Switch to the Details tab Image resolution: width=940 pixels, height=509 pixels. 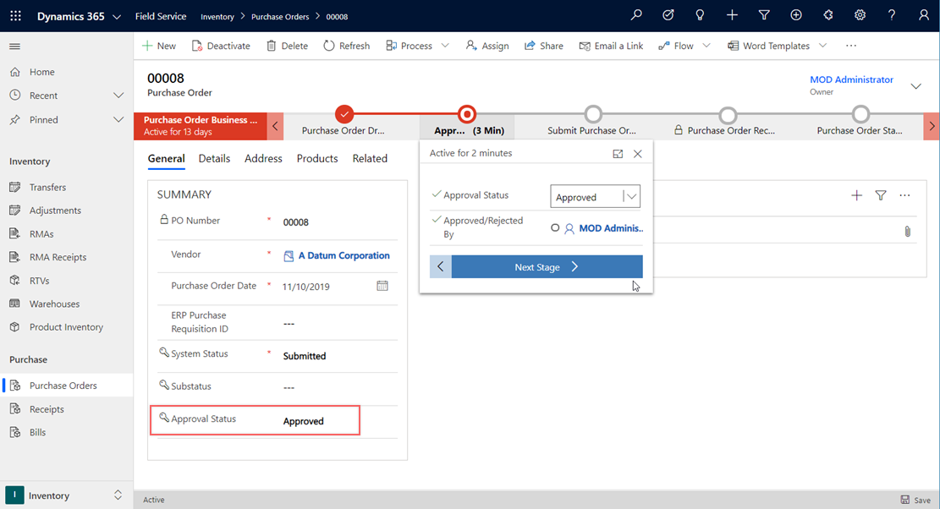point(214,158)
